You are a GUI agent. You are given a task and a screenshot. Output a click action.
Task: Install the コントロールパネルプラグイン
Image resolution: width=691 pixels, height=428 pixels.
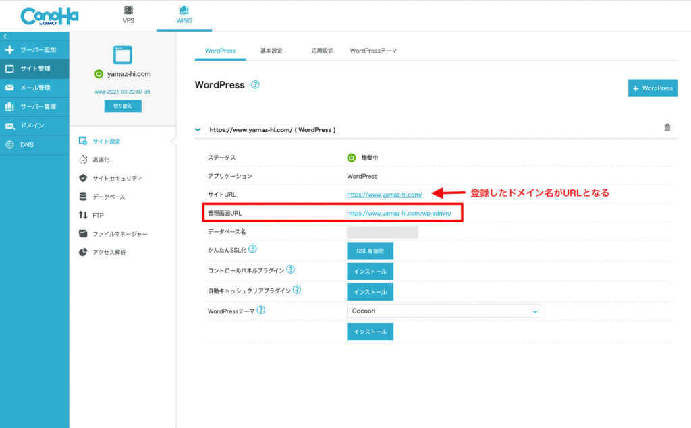[x=370, y=271]
